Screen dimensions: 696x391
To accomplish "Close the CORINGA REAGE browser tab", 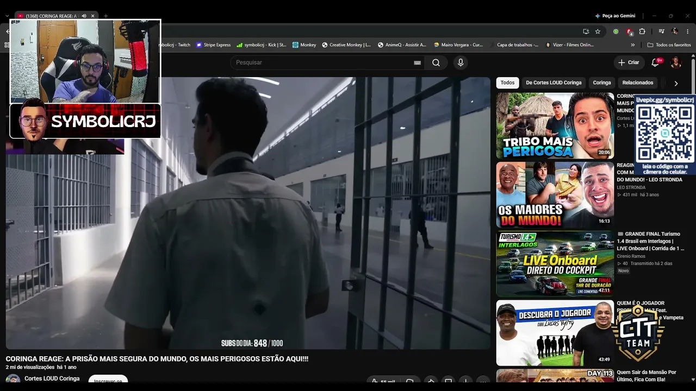I will (93, 16).
